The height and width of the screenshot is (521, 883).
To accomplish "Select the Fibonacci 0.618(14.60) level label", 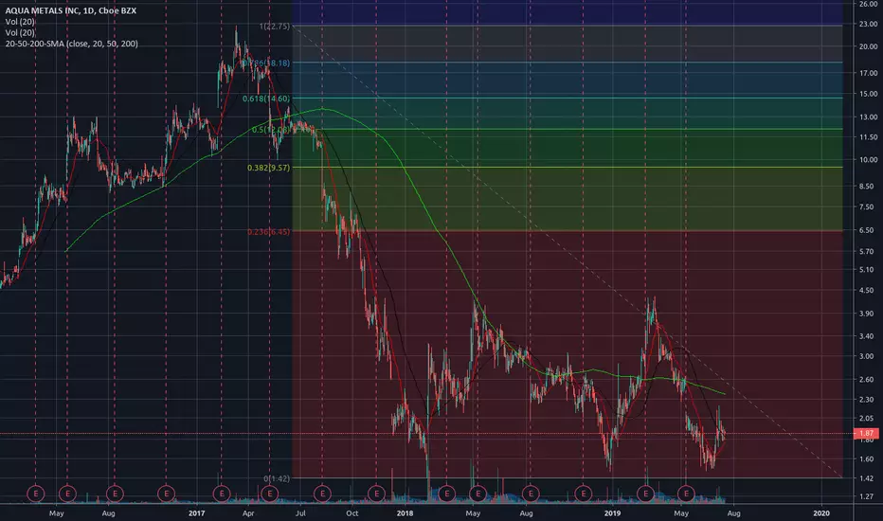I will [266, 99].
